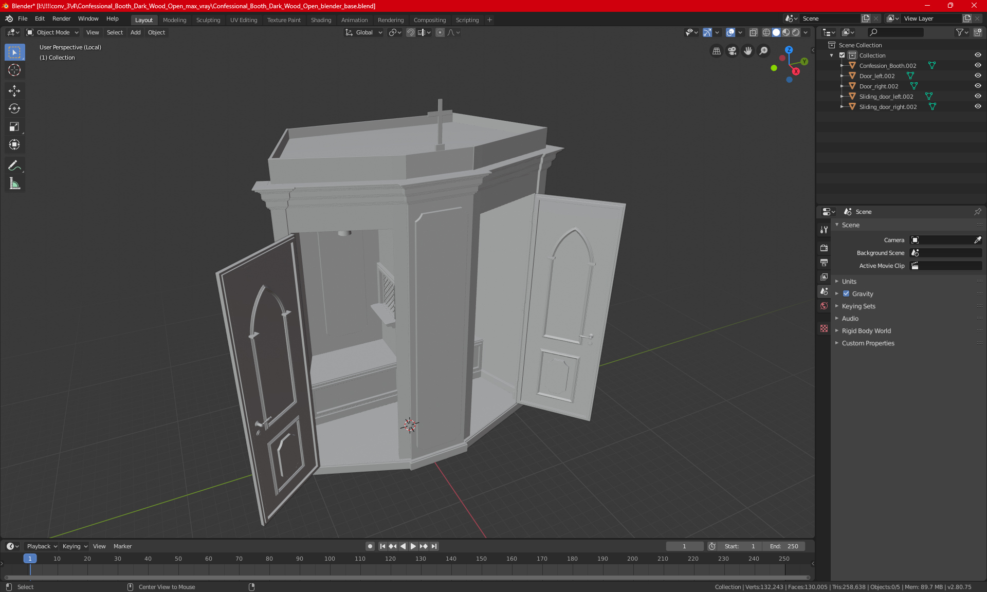Hide Door_right.002 with eye icon

click(x=978, y=86)
